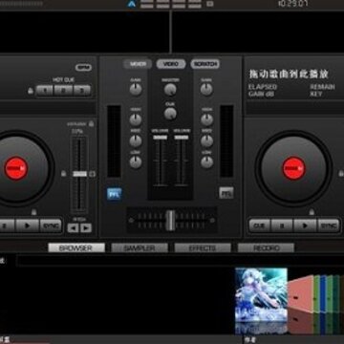Image resolution: width=344 pixels, height=344 pixels.
Task: Toggle the lock icon below left jog wheel
Action: click(x=33, y=212)
